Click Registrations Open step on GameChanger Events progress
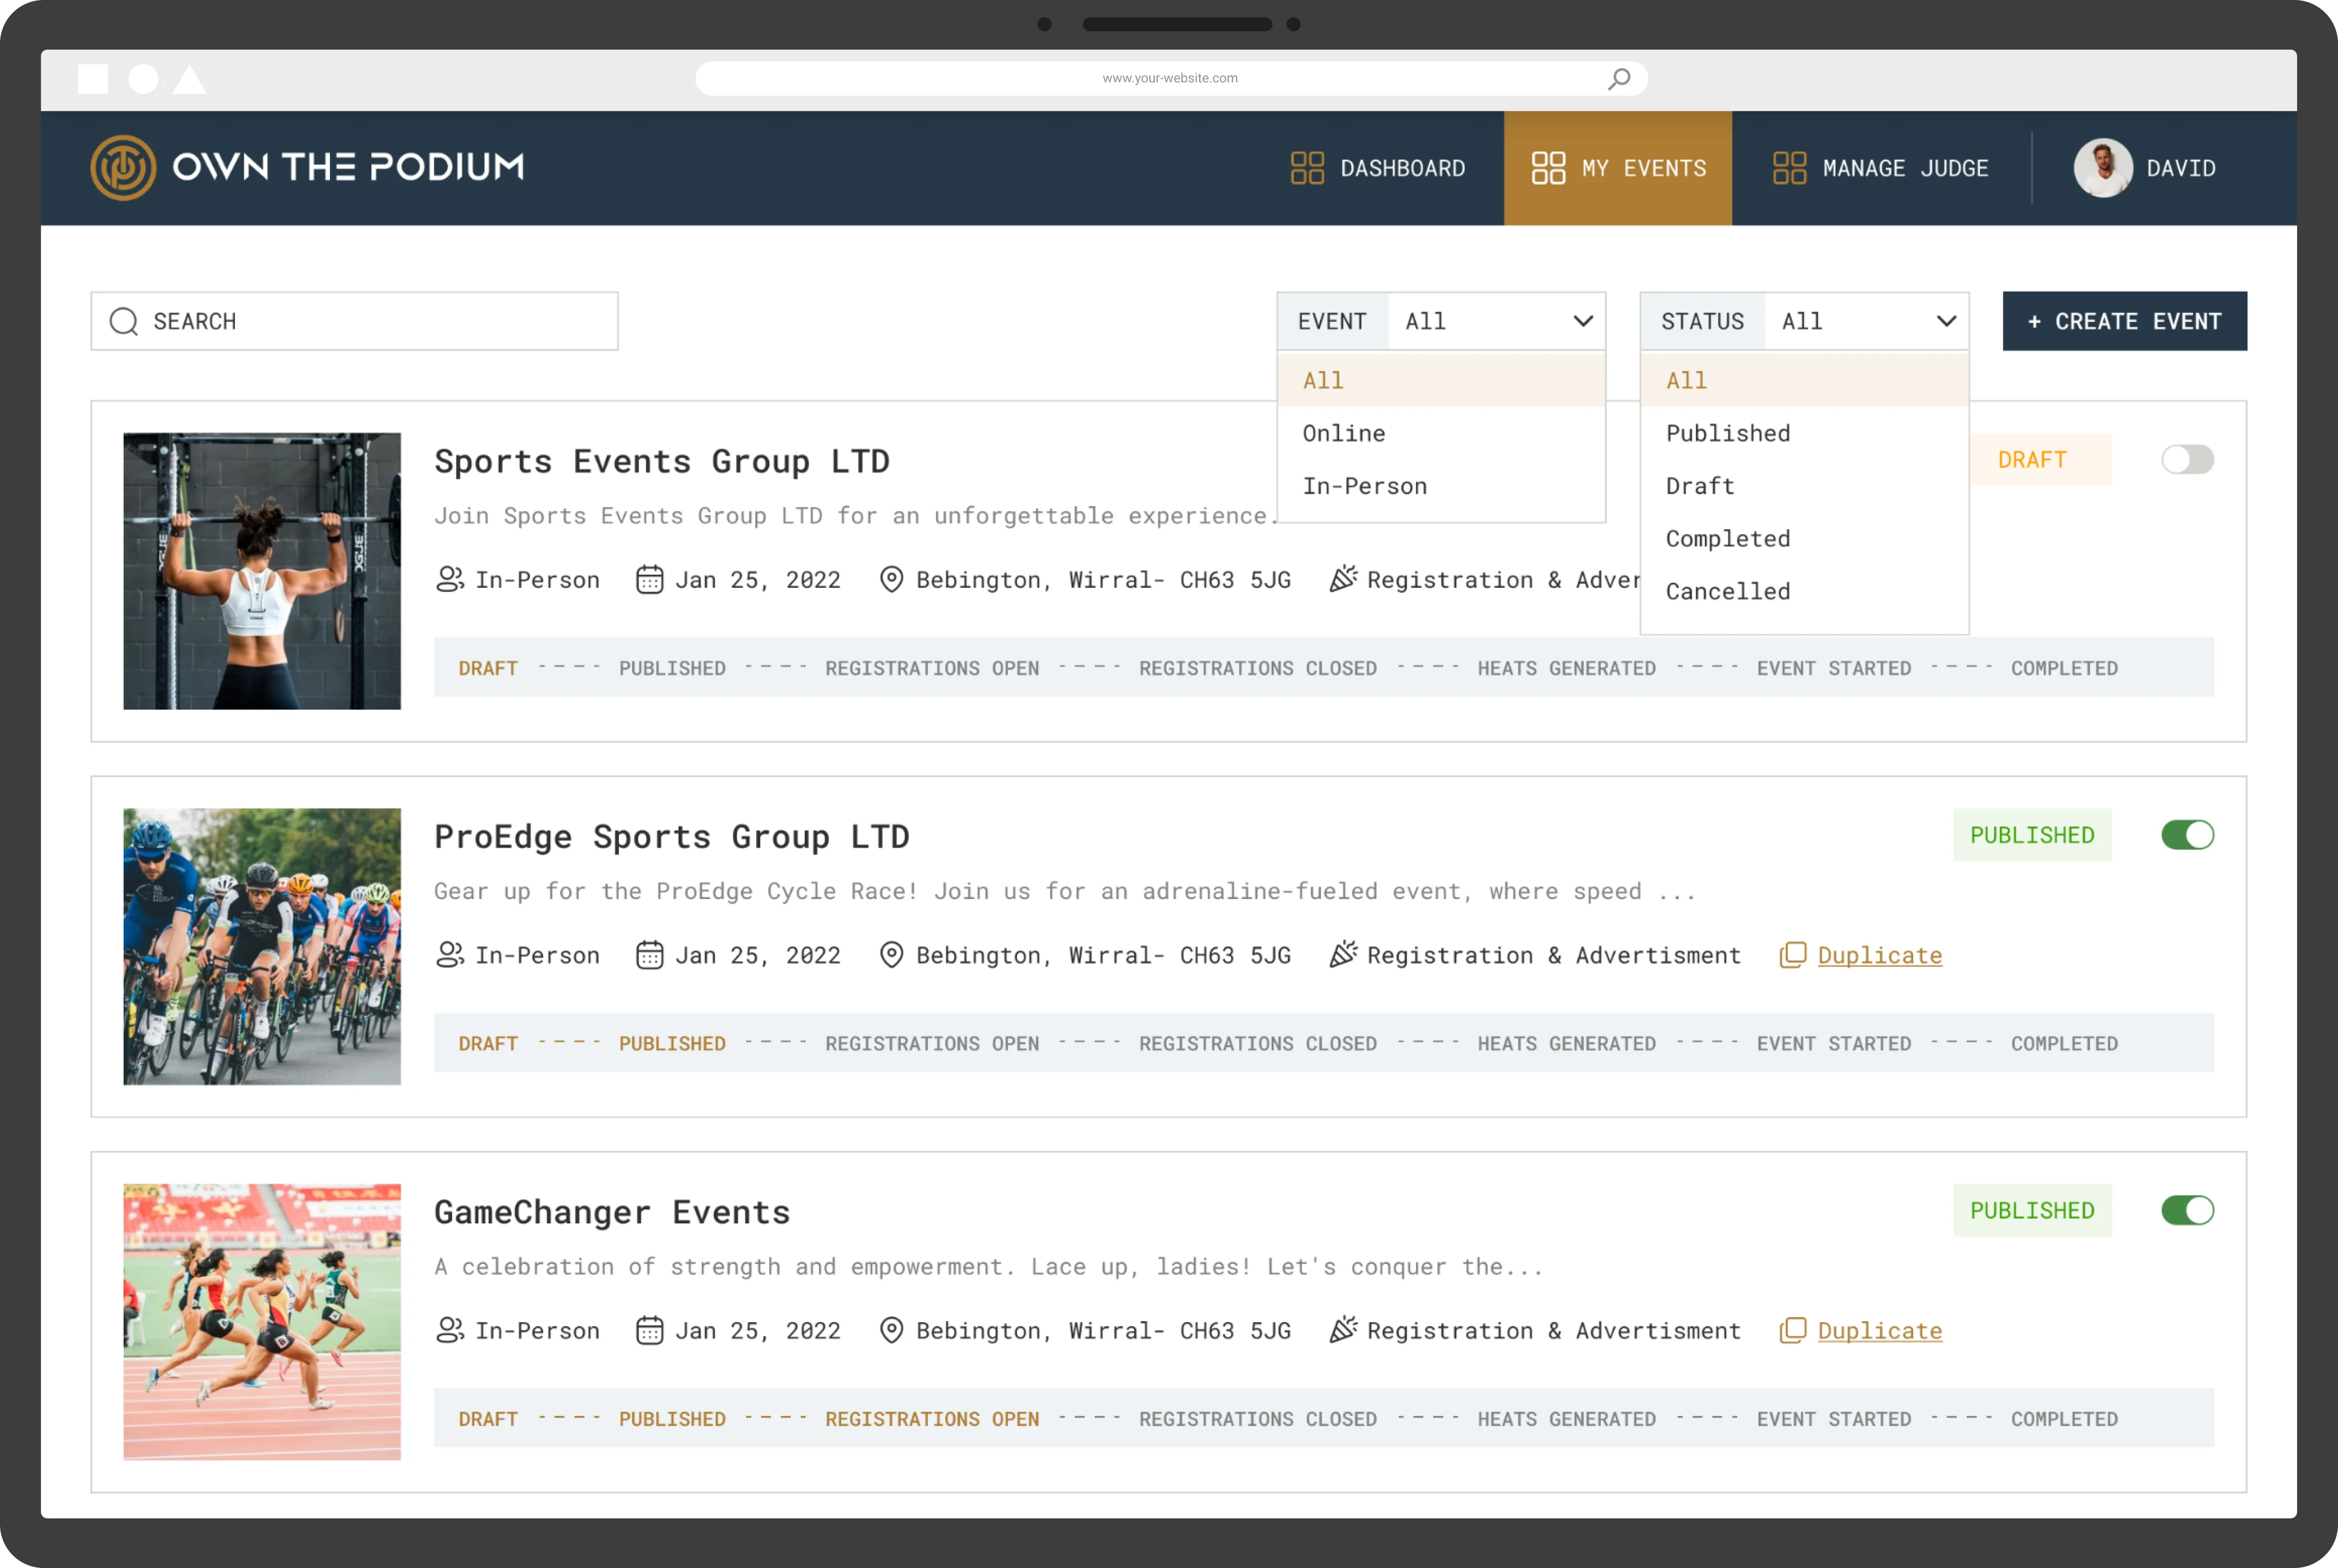Image resolution: width=2338 pixels, height=1568 pixels. (931, 1419)
